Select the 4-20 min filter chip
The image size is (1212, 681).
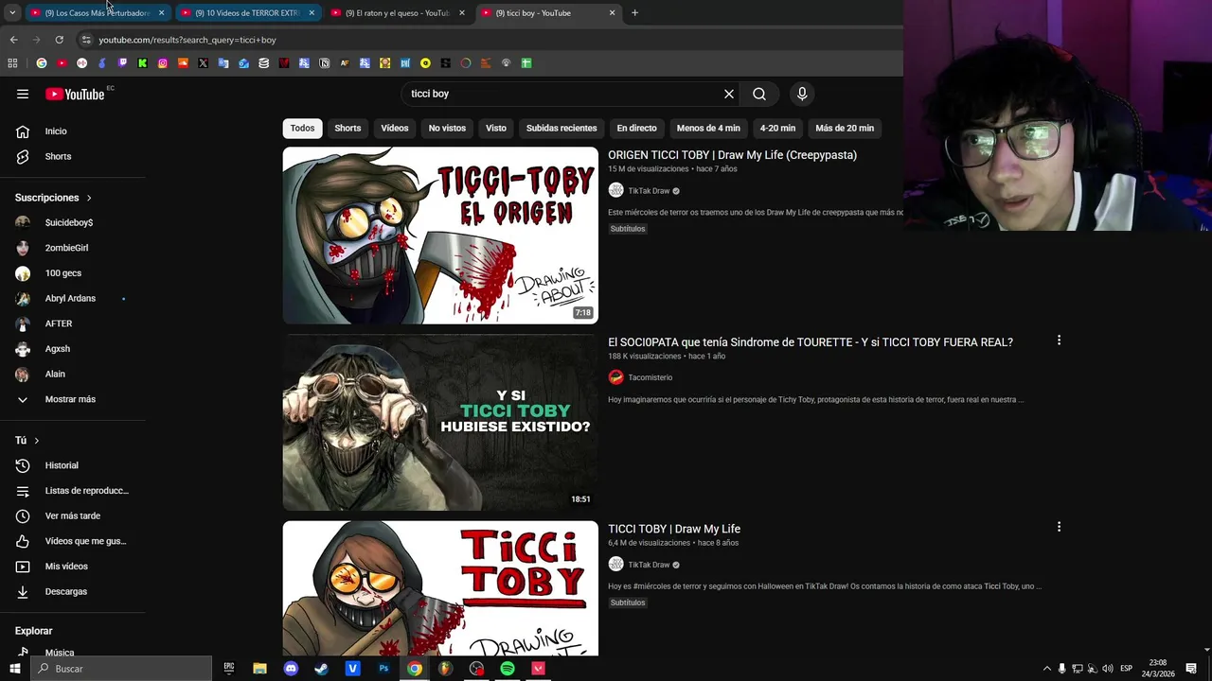(777, 129)
